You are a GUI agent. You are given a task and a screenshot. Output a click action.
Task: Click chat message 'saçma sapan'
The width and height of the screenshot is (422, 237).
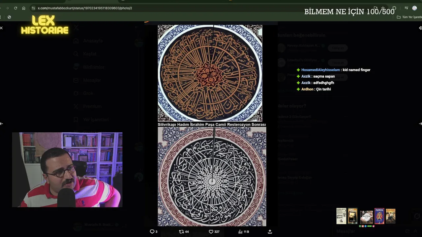coord(324,76)
